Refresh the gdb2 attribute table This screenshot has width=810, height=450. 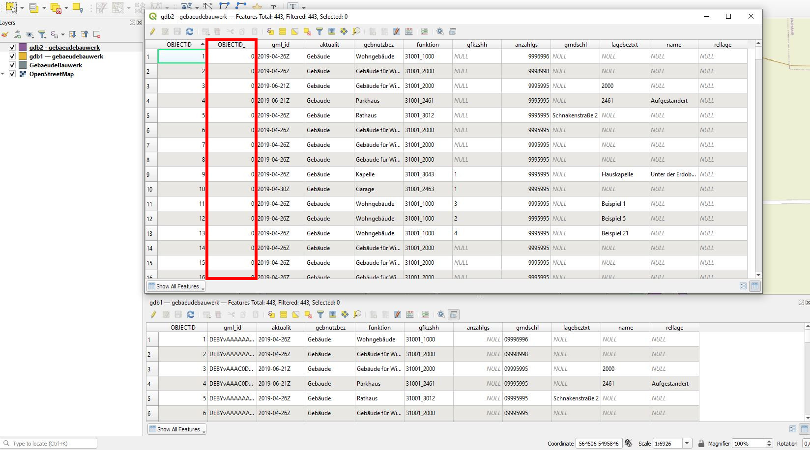pyautogui.click(x=190, y=31)
